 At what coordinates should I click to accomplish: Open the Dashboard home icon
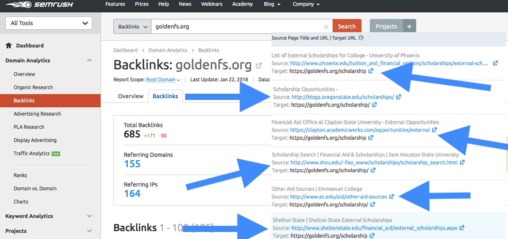9,45
